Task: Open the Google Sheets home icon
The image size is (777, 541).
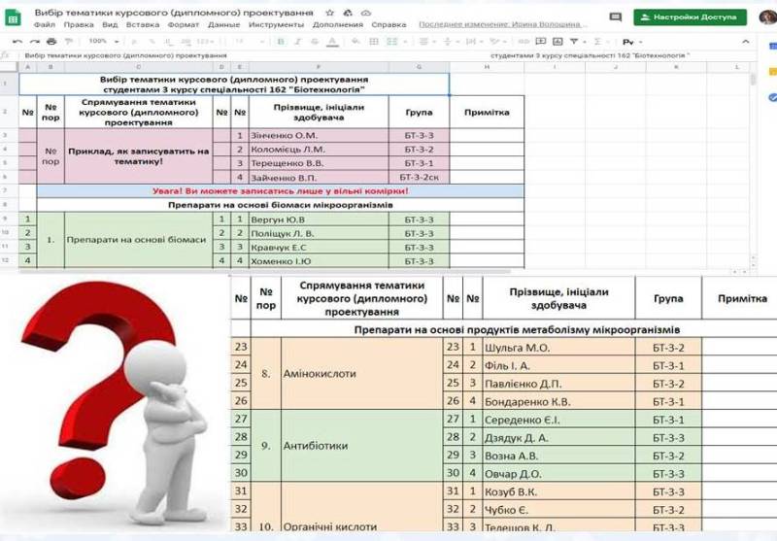Action: [13, 17]
